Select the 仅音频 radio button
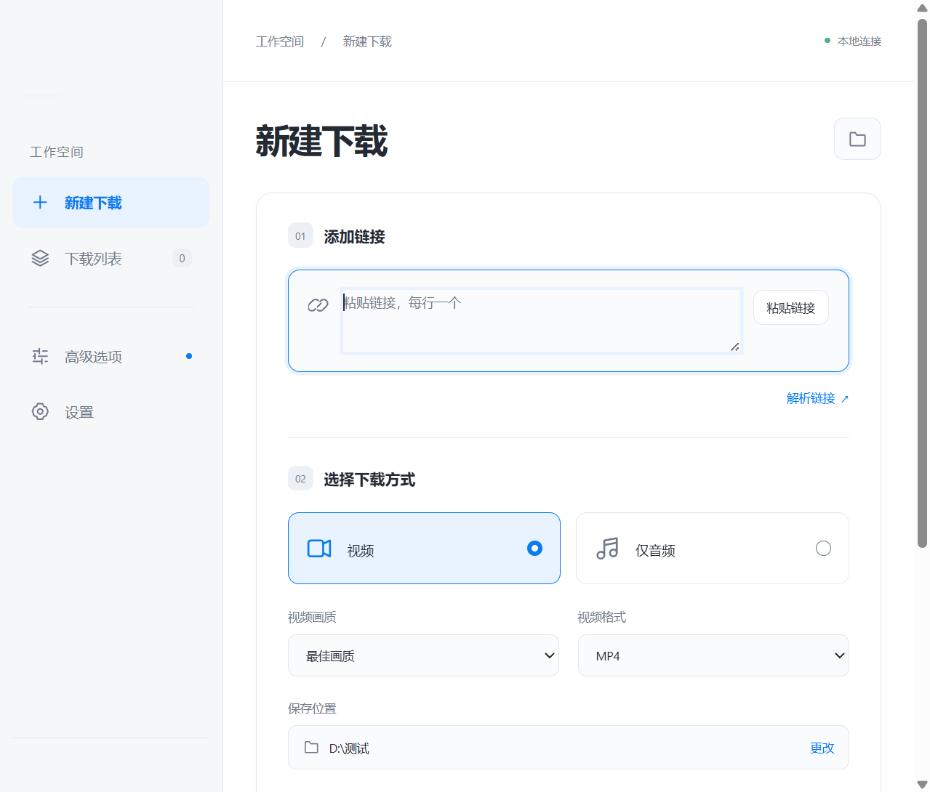Image resolution: width=930 pixels, height=792 pixels. coord(823,549)
